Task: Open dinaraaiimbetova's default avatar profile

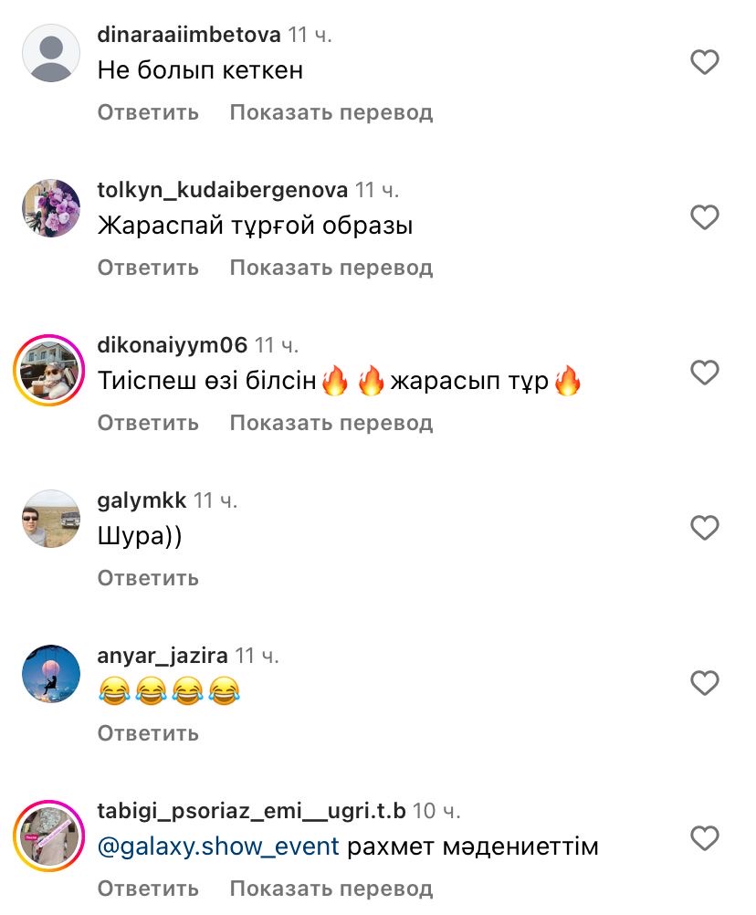Action: point(51,53)
